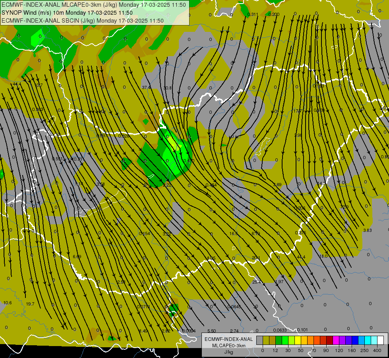The width and height of the screenshot is (389, 358).
Task: Click the map value 0.0633
Action: tap(280, 330)
